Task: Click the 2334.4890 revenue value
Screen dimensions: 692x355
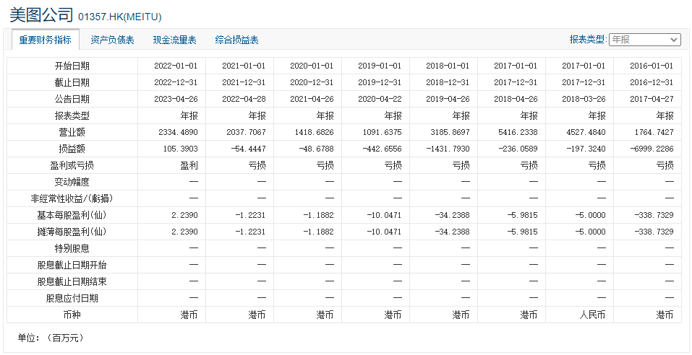Action: [176, 132]
